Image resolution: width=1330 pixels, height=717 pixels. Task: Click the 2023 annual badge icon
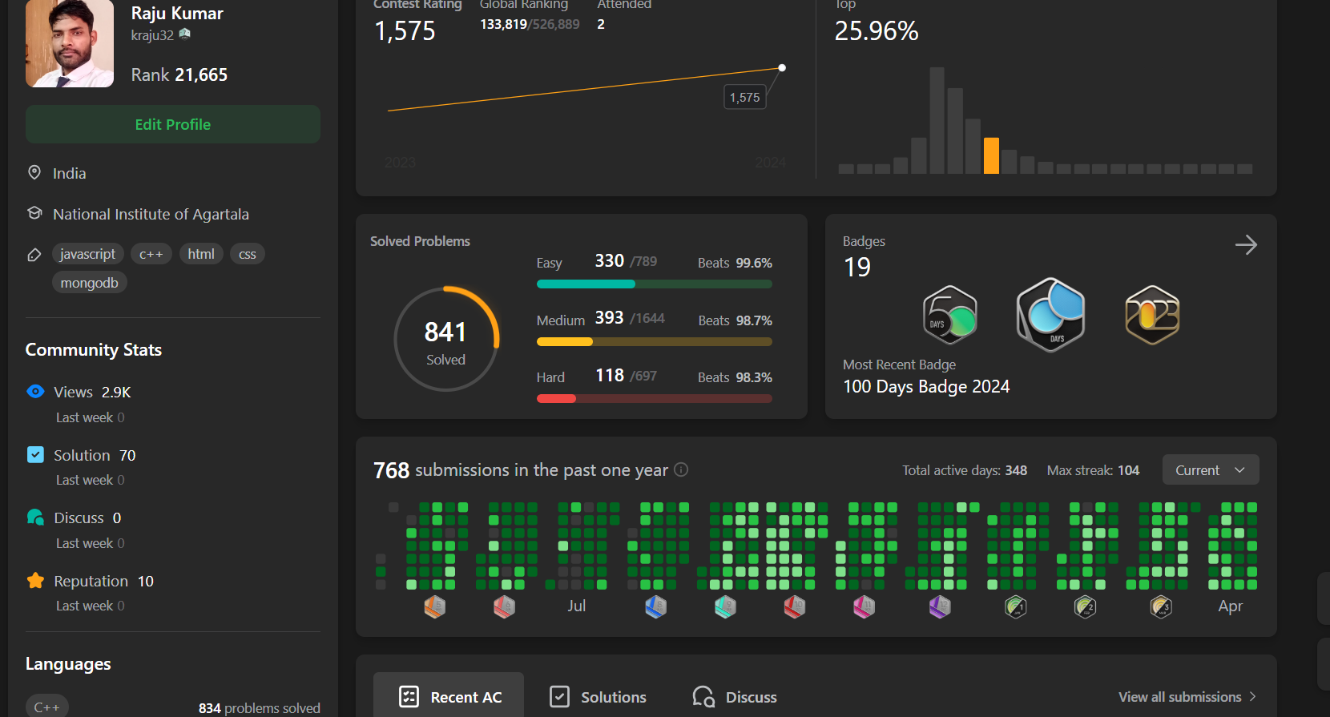click(x=1152, y=315)
